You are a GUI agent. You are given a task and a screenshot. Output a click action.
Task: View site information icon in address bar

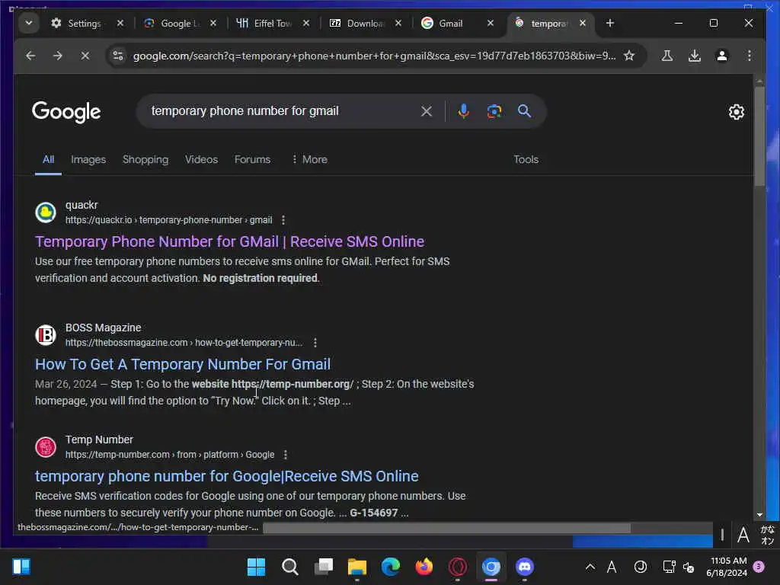click(118, 56)
